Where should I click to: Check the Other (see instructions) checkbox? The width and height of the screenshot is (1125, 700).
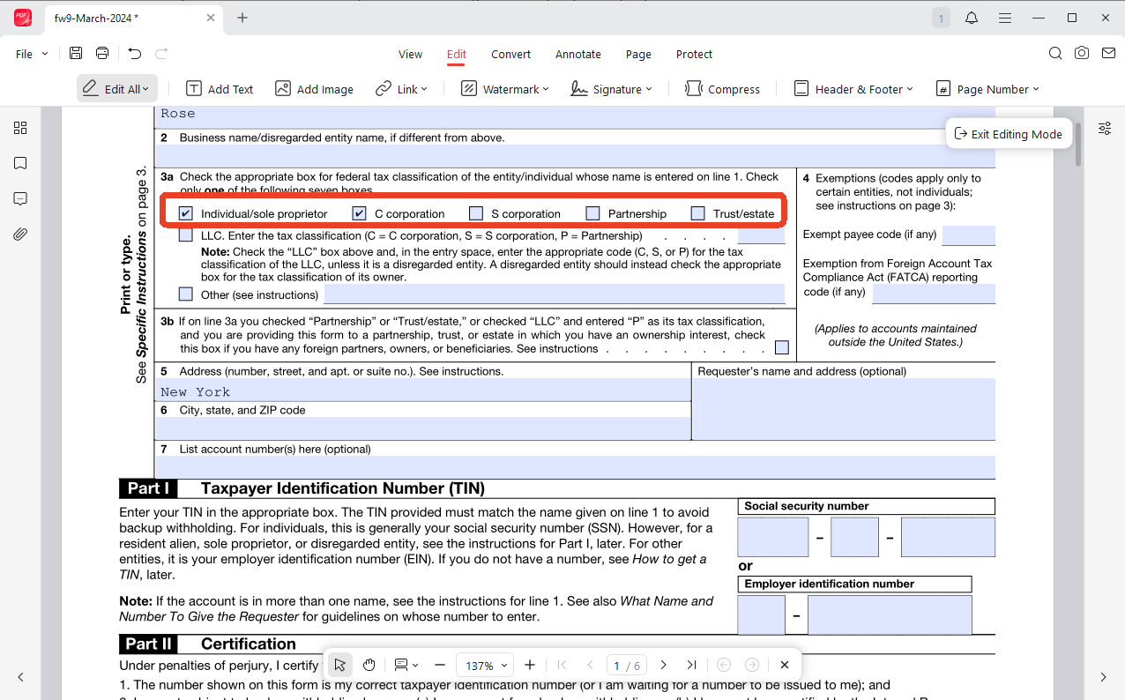(186, 294)
